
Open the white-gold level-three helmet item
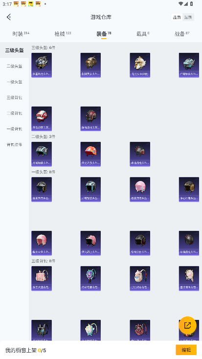140,65
